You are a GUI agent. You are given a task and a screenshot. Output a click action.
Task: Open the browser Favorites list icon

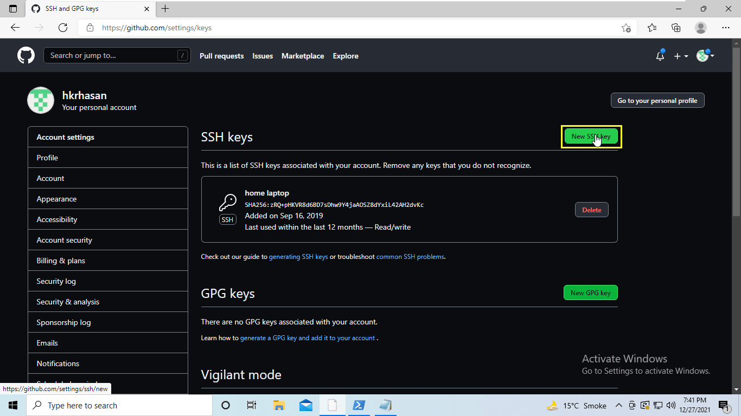(652, 28)
